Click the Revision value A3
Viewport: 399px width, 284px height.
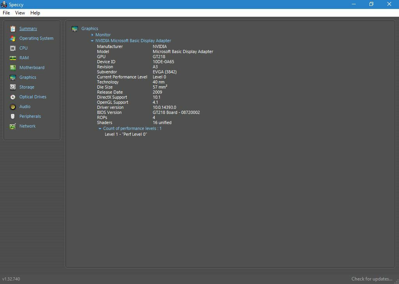(x=155, y=67)
